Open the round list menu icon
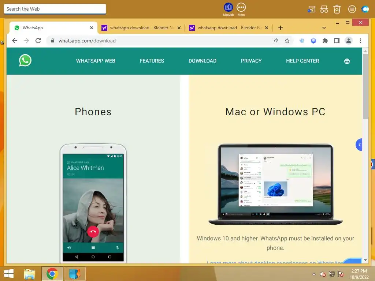The width and height of the screenshot is (375, 281). (x=352, y=9)
